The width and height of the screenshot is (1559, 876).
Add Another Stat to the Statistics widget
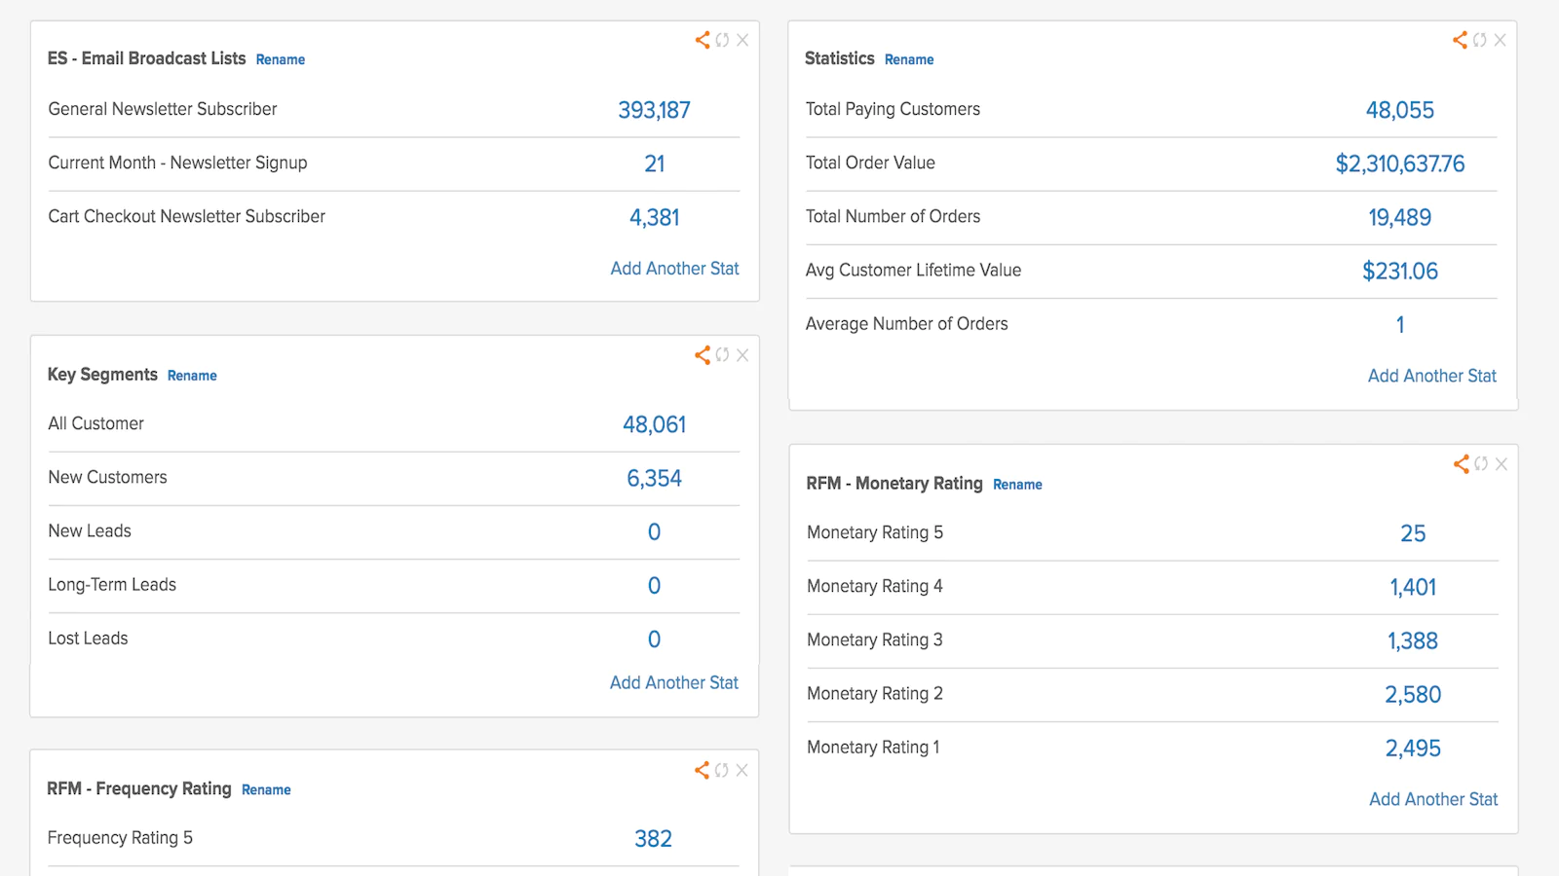coord(1431,376)
